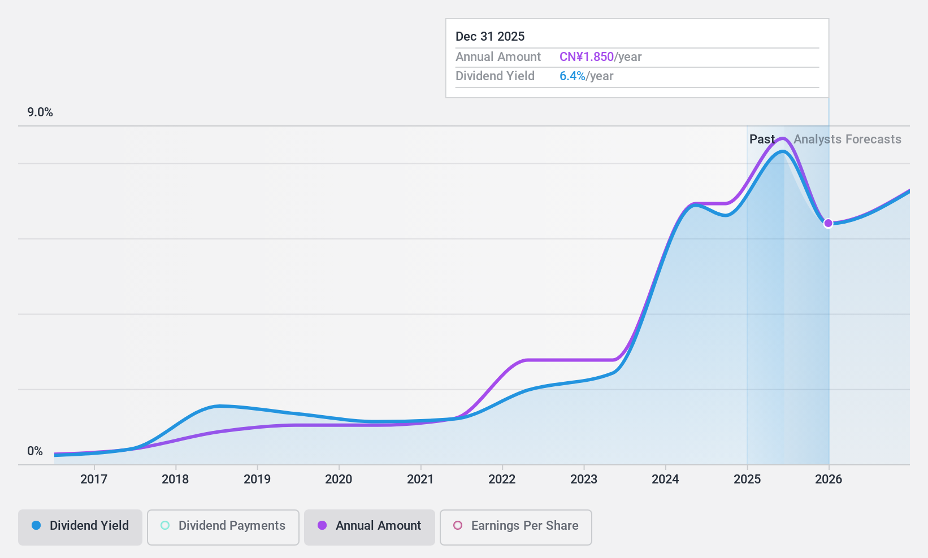Click the 2025 x-axis label
The image size is (928, 558).
pyautogui.click(x=747, y=479)
